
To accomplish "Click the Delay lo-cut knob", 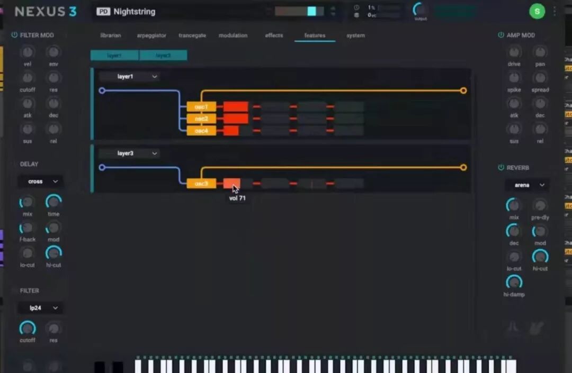I will click(x=28, y=253).
